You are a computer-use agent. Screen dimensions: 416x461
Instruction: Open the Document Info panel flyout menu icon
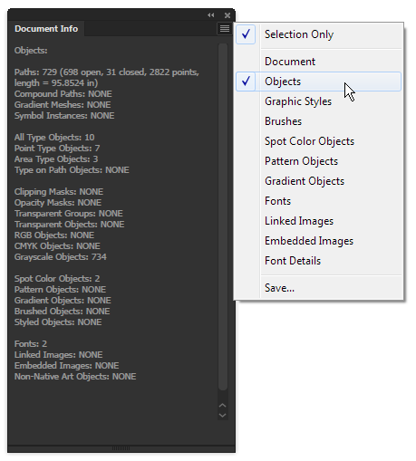[225, 29]
